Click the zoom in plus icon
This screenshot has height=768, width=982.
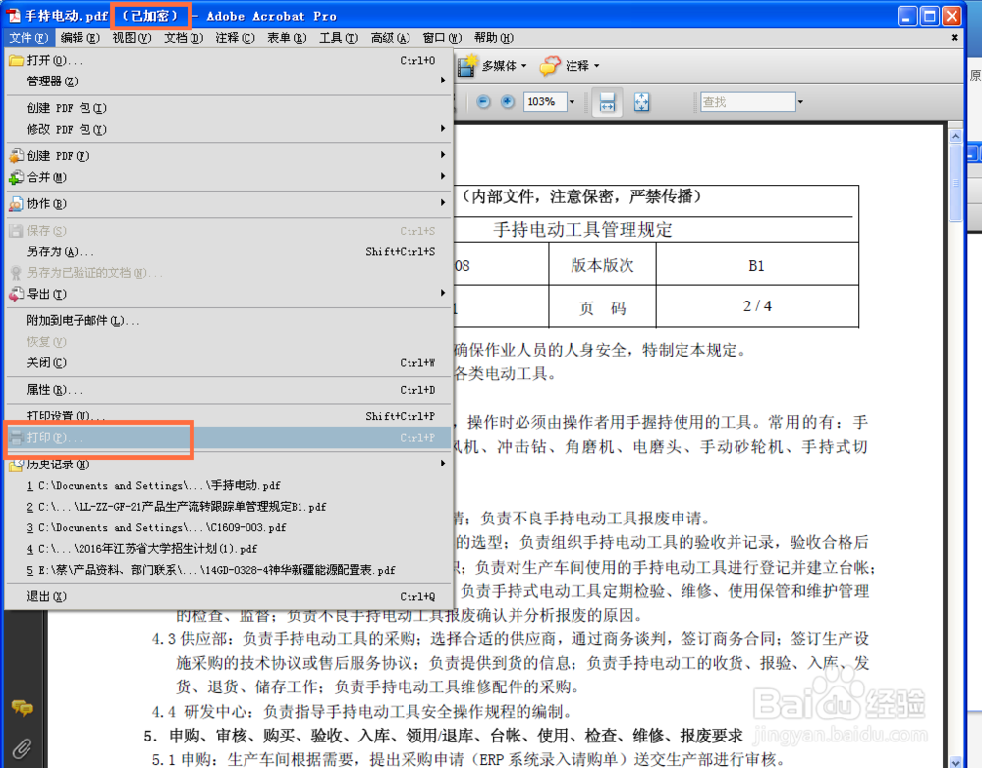[x=507, y=101]
